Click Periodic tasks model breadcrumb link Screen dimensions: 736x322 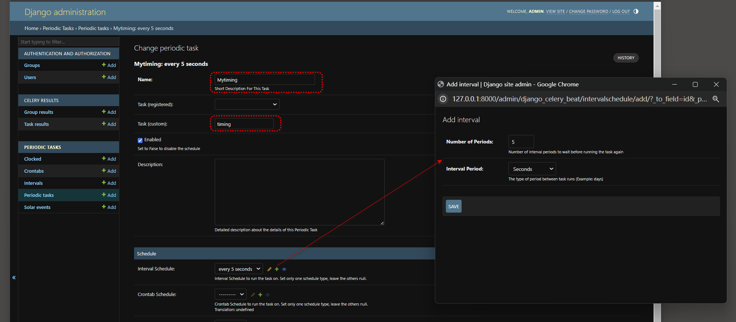[93, 28]
